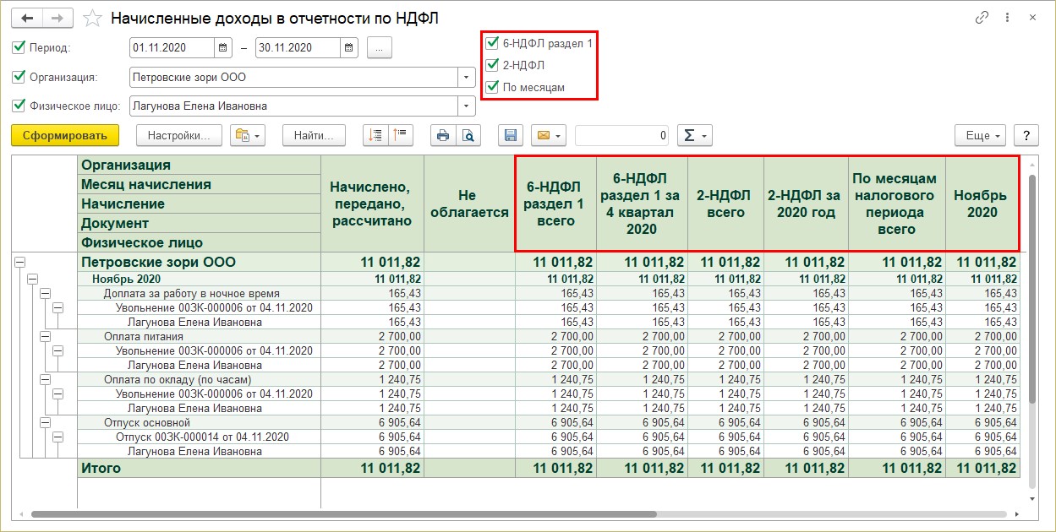Select the Начислено, передано, рассчитано column header

(x=370, y=204)
